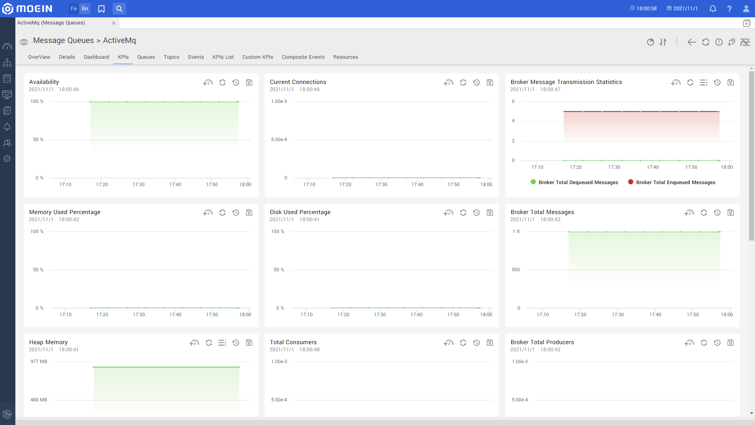The height and width of the screenshot is (425, 755).
Task: Click the detach window icon in page toolbar
Action: click(732, 42)
